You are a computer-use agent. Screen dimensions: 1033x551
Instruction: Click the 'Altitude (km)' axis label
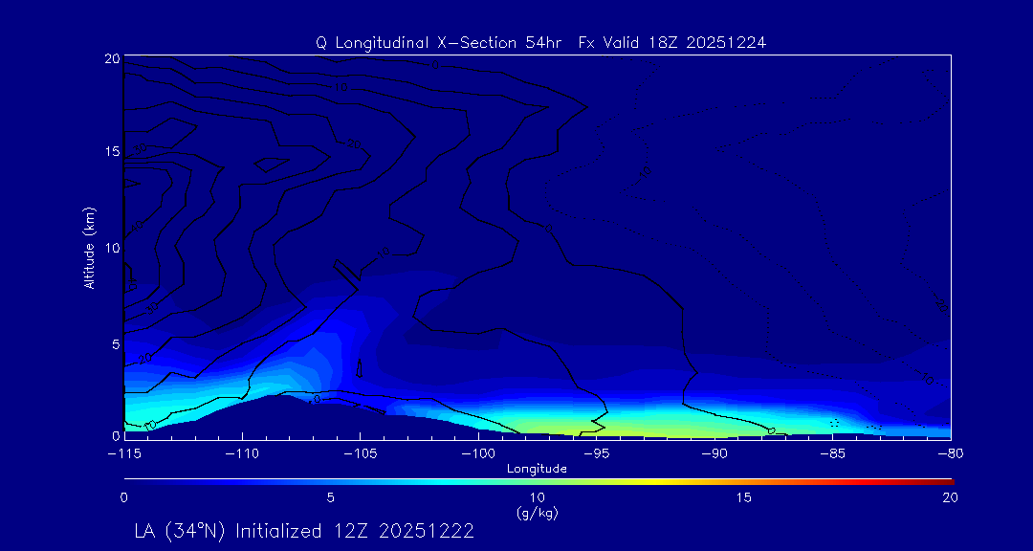click(89, 247)
